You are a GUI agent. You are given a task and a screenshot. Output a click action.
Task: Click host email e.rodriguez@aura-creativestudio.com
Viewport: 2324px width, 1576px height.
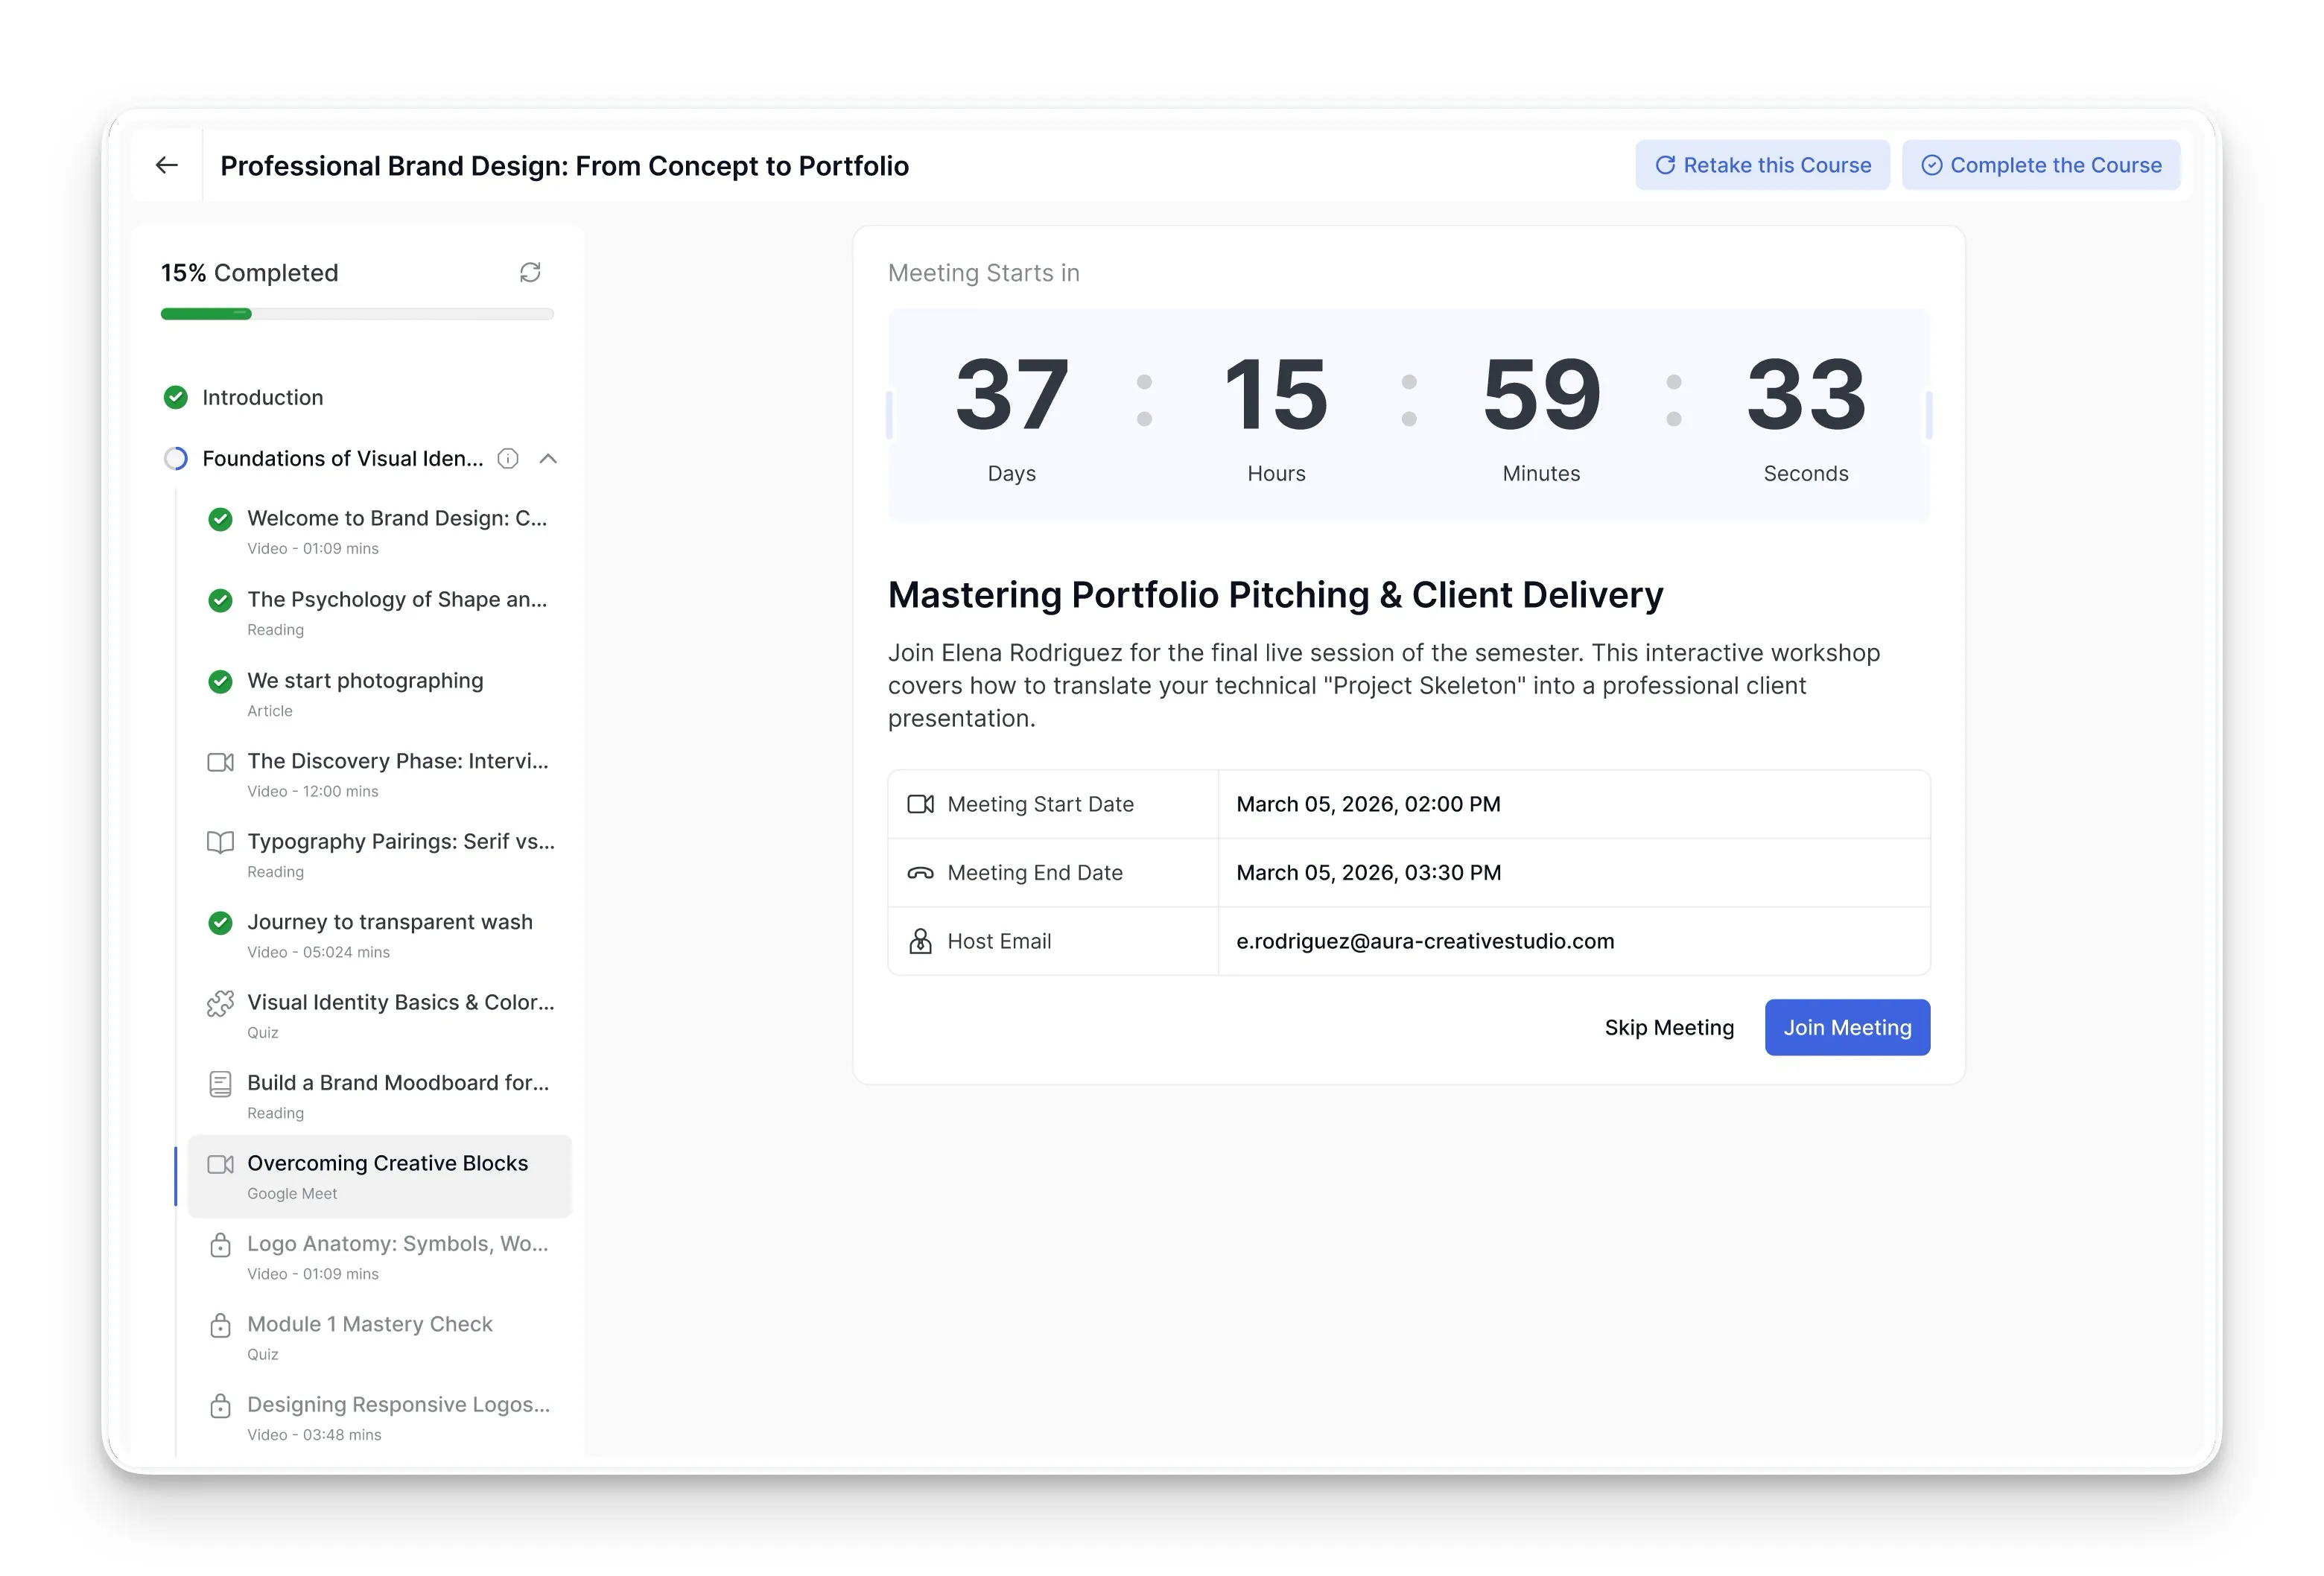point(1425,941)
